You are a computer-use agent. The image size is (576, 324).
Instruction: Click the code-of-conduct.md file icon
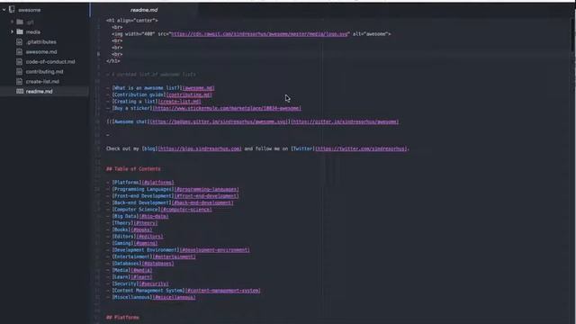[20, 62]
